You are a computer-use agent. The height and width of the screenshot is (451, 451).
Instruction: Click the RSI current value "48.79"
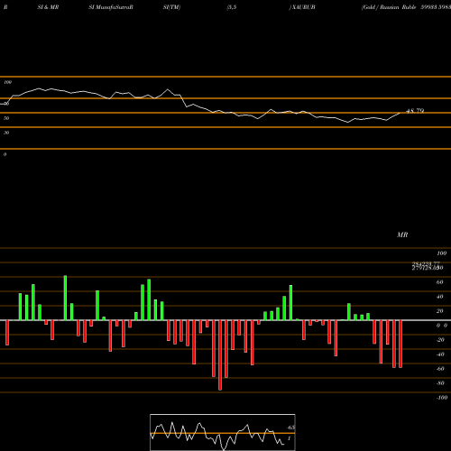415,111
